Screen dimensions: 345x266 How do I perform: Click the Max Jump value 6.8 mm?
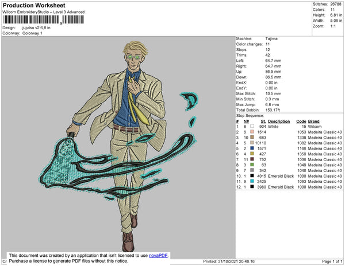(x=272, y=104)
